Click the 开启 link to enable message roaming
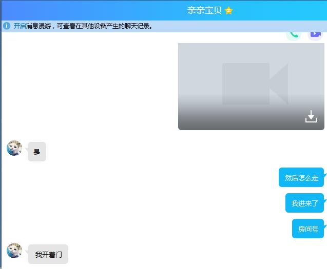 point(20,26)
